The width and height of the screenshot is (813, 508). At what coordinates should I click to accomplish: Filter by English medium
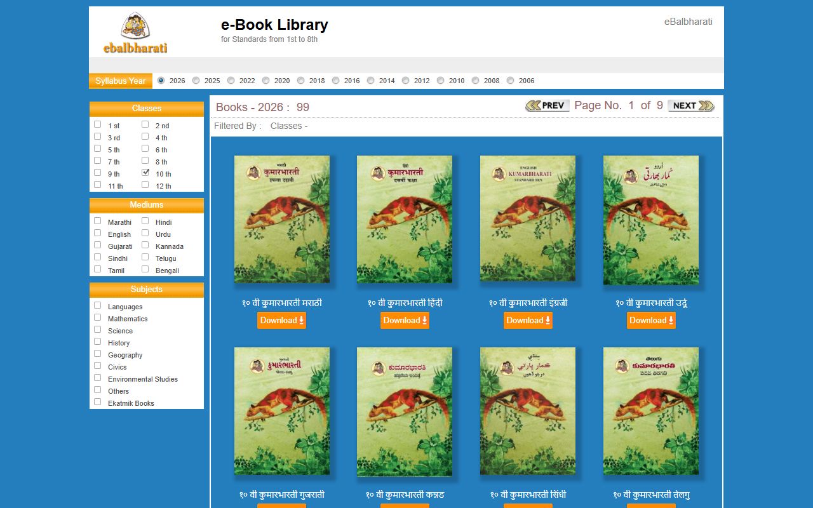click(x=98, y=233)
